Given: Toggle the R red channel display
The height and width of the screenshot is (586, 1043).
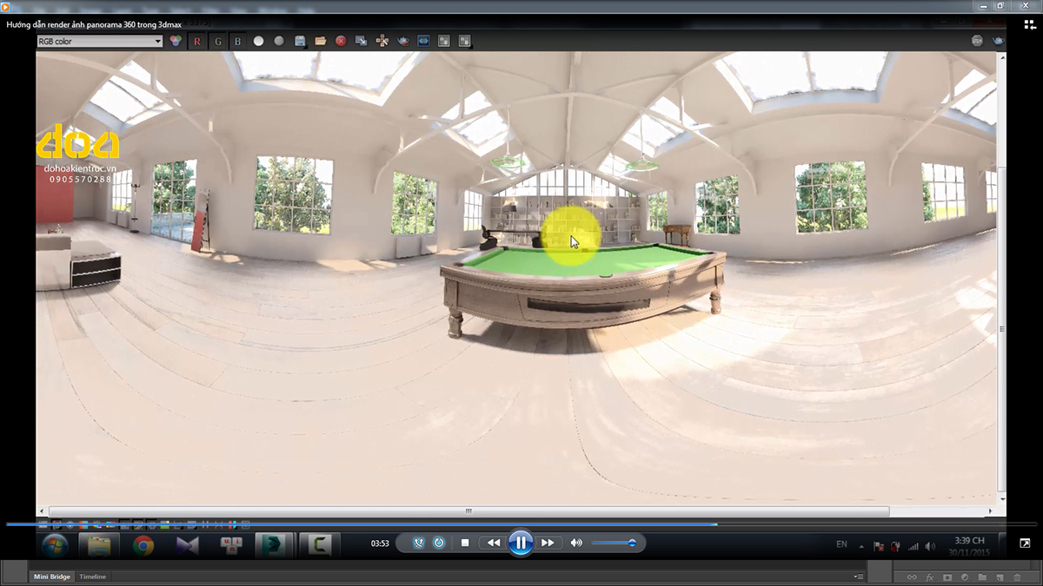Looking at the screenshot, I should [x=198, y=40].
